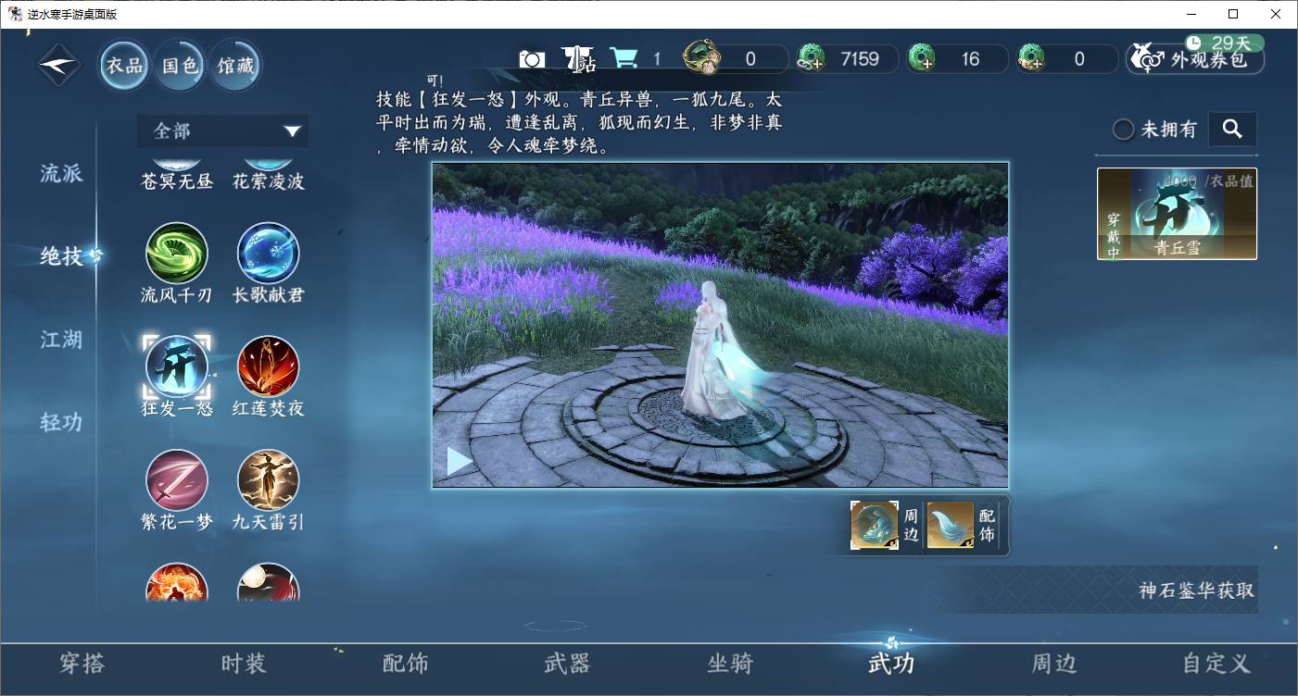This screenshot has height=696, width=1298.
Task: Go to the 周边 bottom tab
Action: [1054, 664]
